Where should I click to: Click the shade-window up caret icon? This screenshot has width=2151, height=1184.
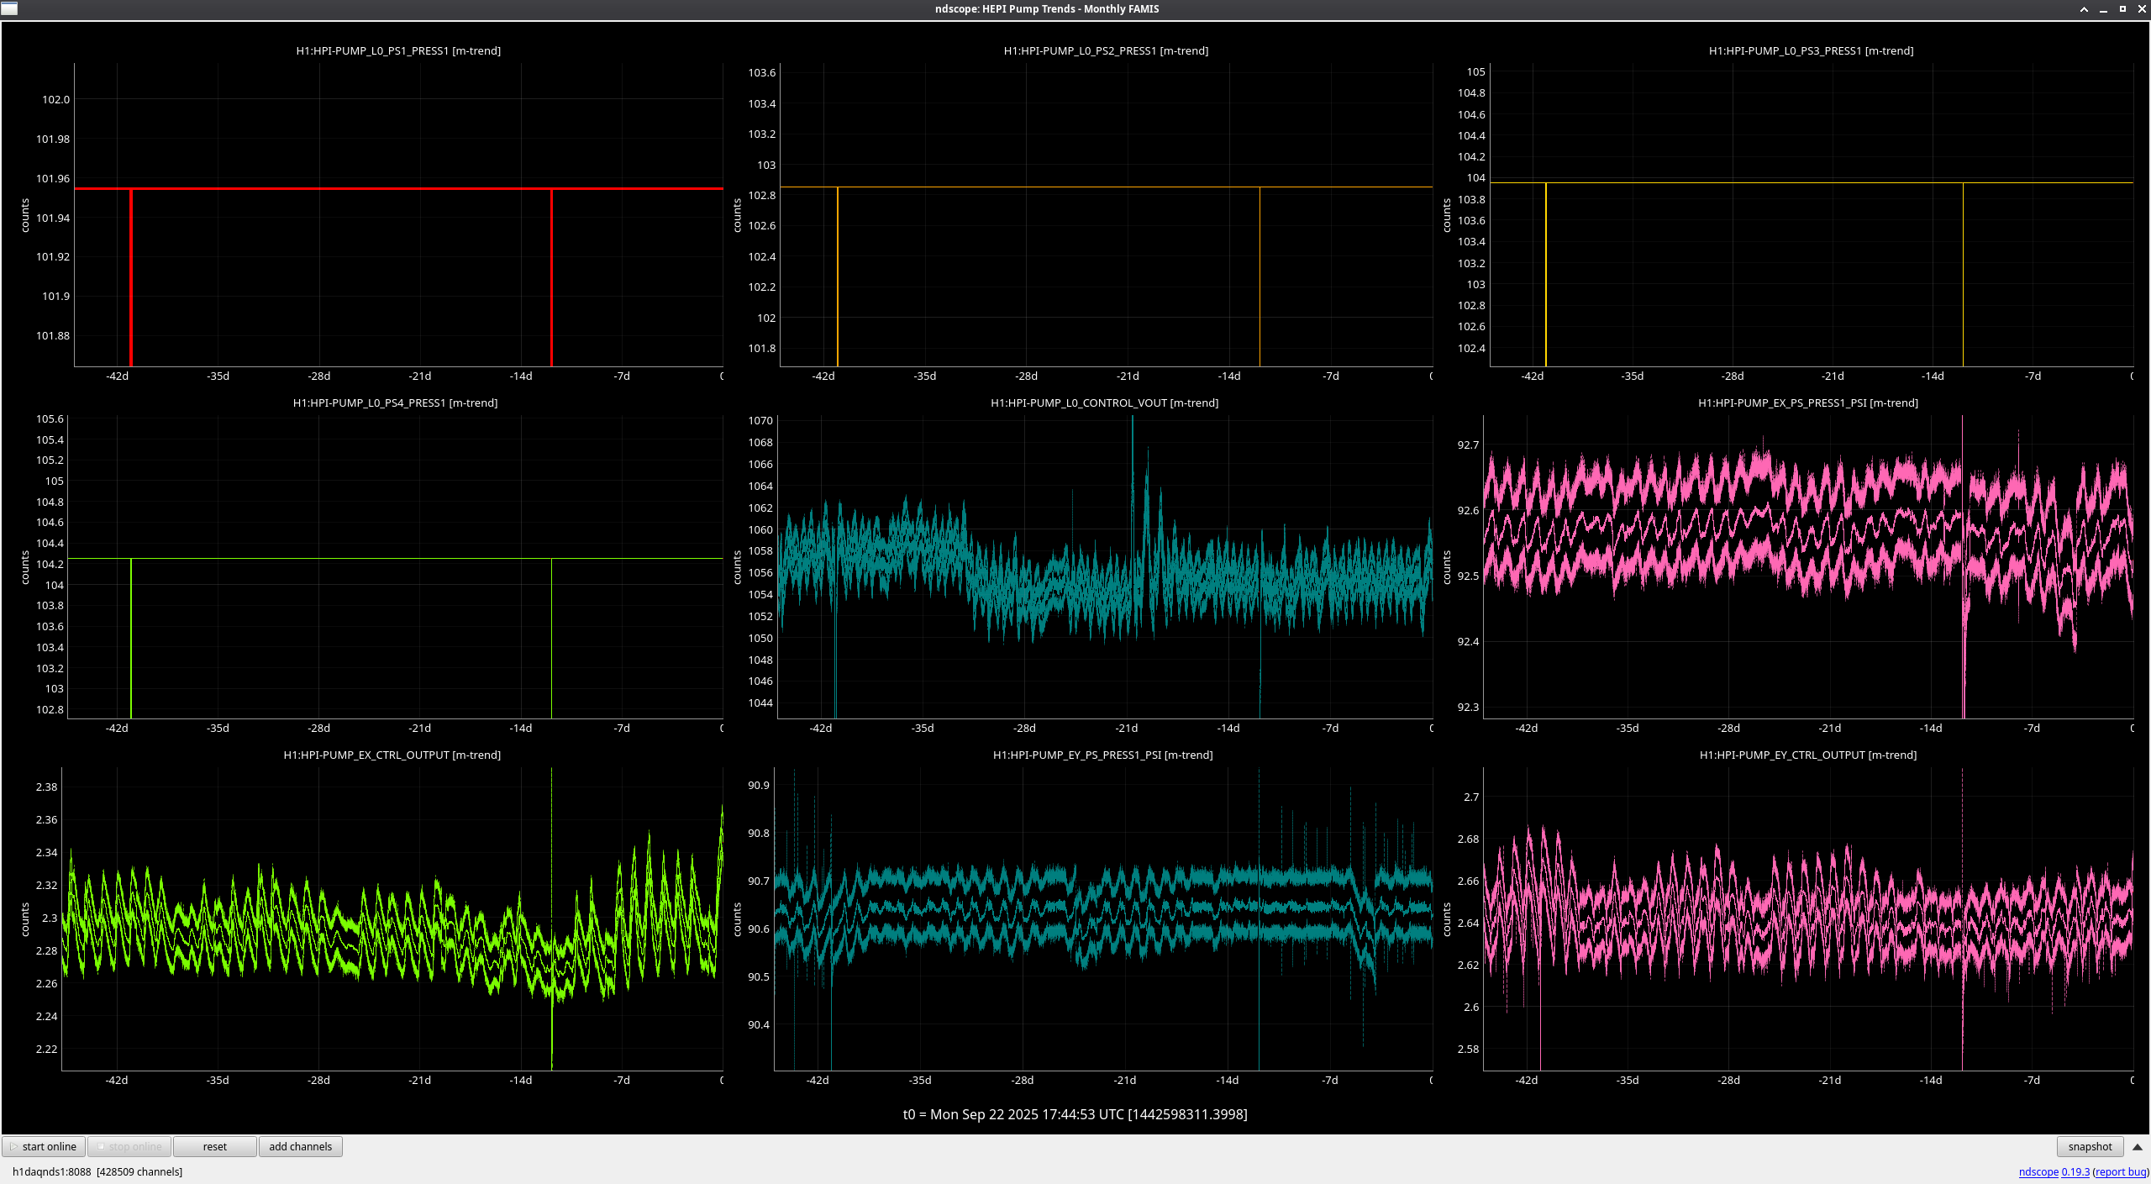tap(2084, 9)
